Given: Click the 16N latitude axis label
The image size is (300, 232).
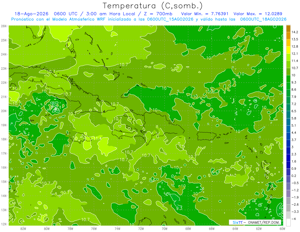Looking at the screenshot, I should tap(3, 167).
